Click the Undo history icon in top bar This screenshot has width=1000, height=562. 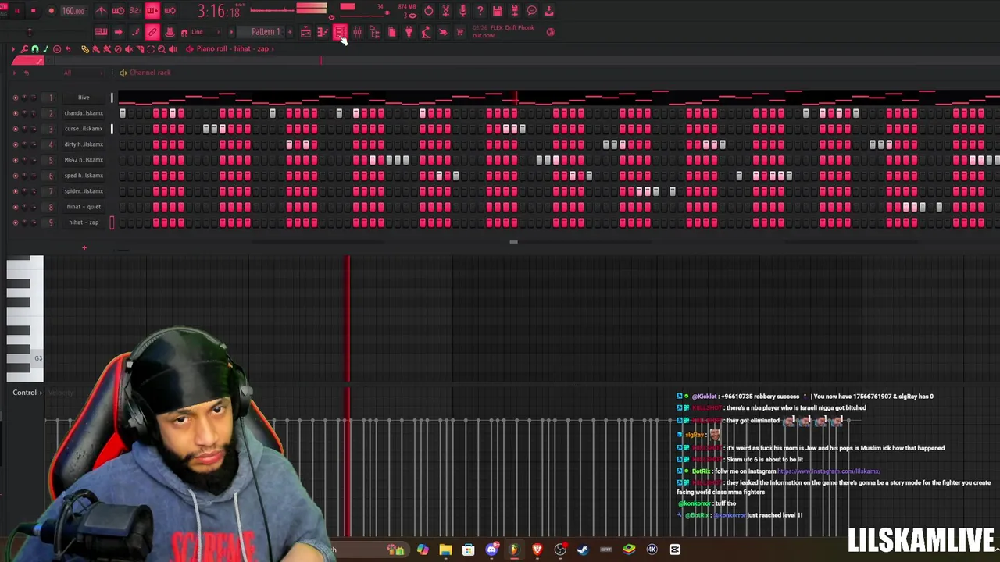click(x=429, y=11)
